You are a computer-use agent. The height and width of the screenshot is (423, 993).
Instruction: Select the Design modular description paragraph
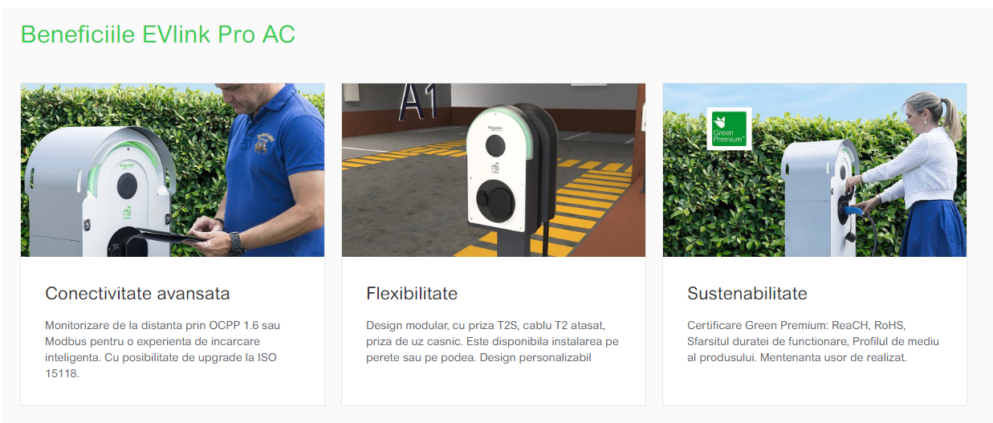pos(492,341)
